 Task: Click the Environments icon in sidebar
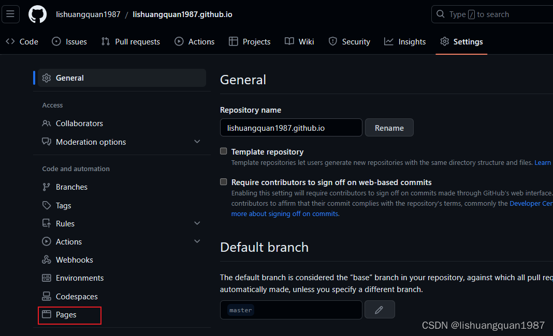pos(47,278)
